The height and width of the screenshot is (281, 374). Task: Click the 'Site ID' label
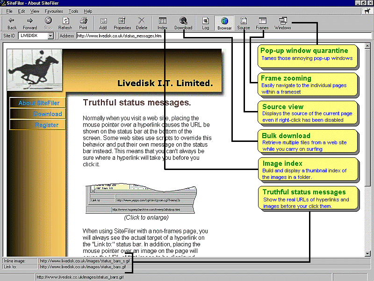[x=9, y=36]
